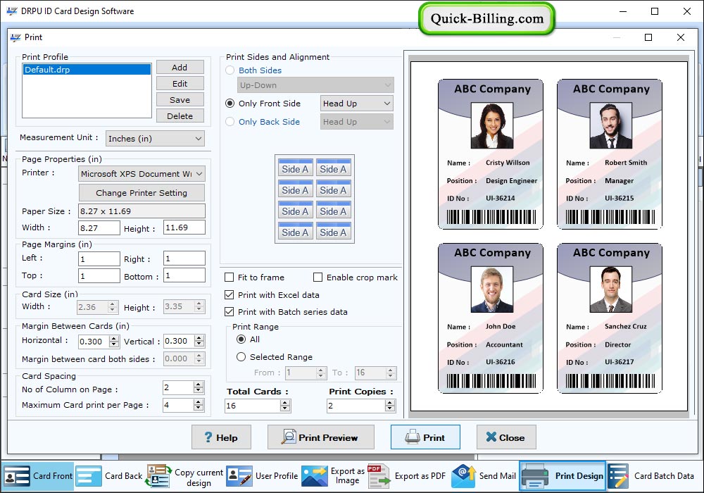Click the Left margin input field
Screen dimensions: 704x493
point(99,258)
